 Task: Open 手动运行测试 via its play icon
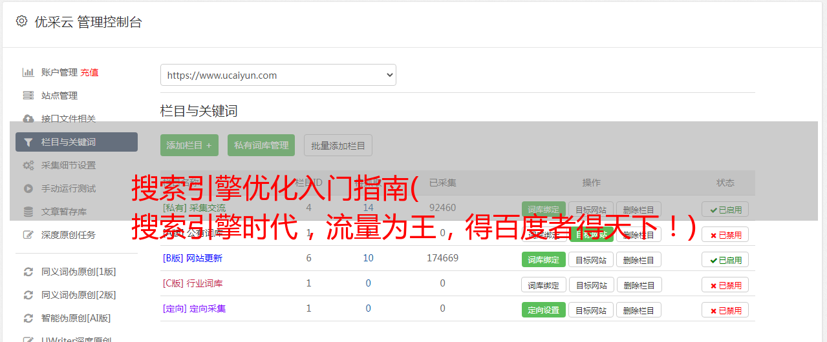tap(28, 188)
